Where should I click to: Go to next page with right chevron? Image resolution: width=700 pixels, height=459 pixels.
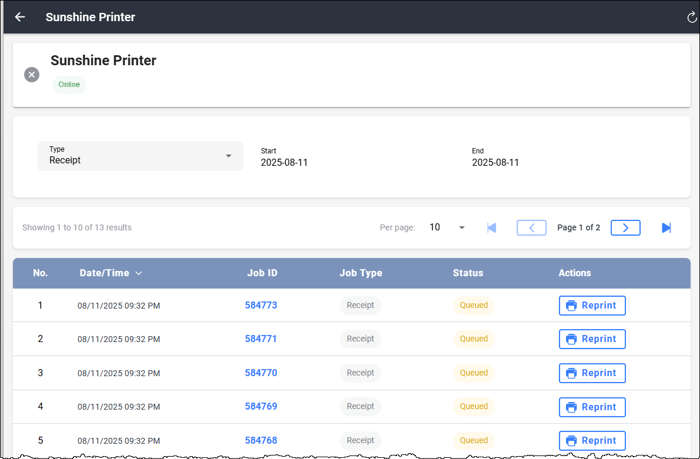coord(625,227)
